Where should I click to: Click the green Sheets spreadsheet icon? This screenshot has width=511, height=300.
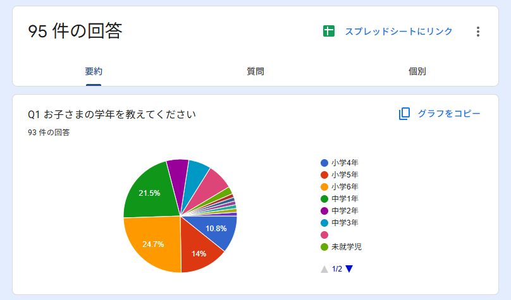point(328,32)
